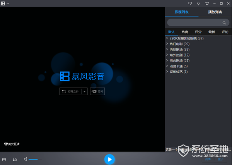Sort the list by 评论
This screenshot has width=232, height=165.
[225, 32]
